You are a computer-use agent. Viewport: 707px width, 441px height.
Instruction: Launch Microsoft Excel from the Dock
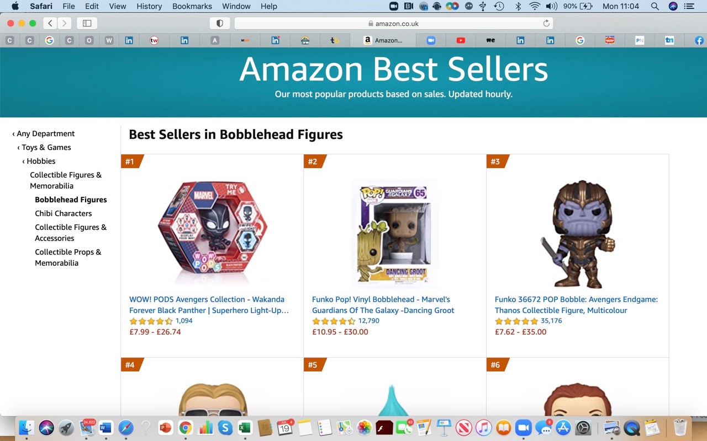245,427
